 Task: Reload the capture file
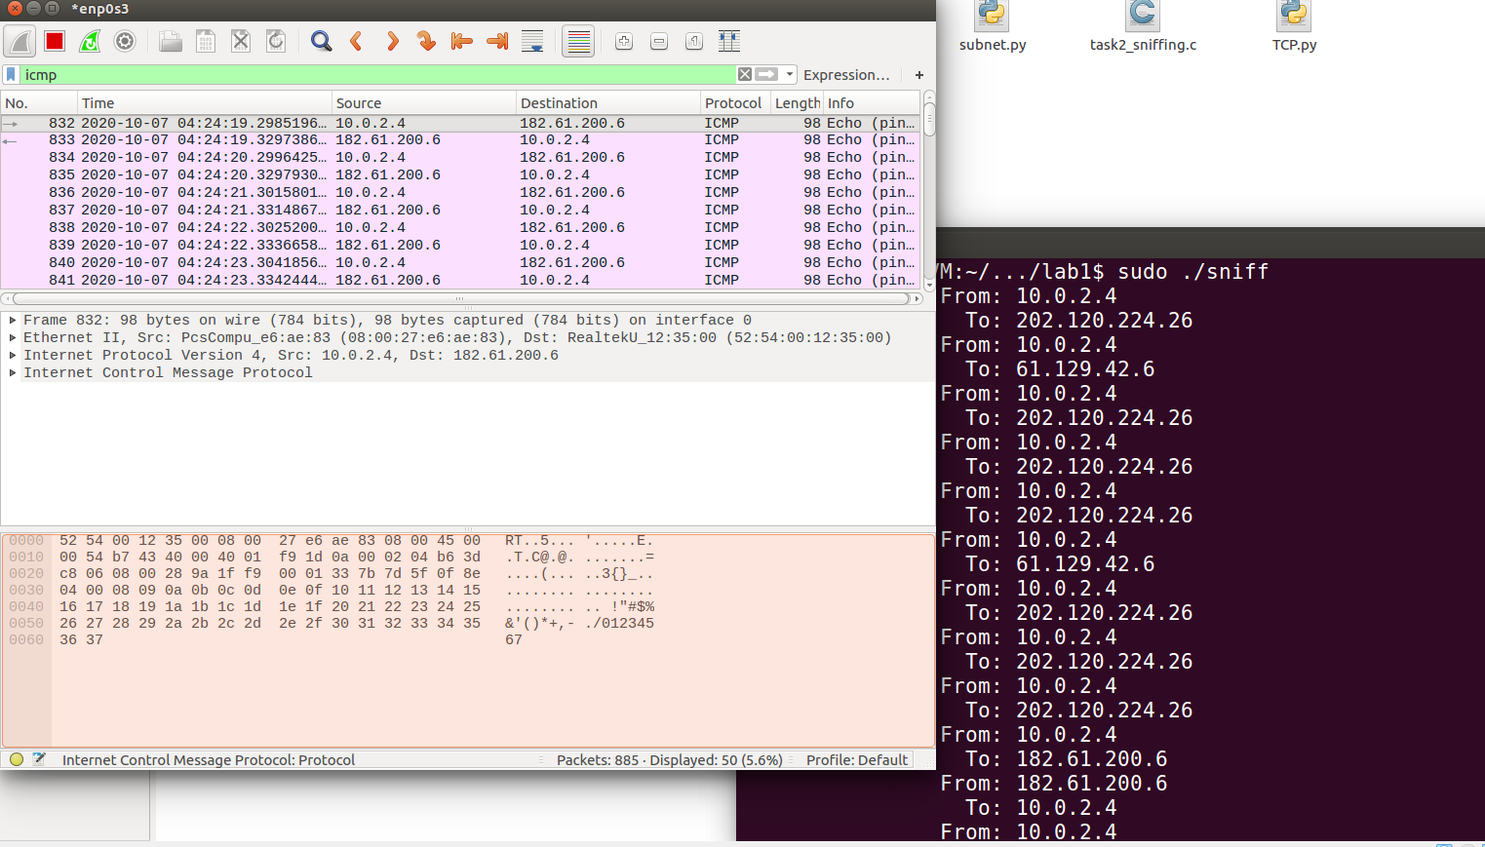point(276,41)
